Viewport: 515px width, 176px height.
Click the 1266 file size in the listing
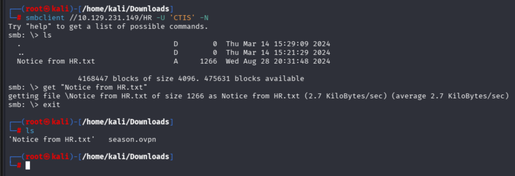[208, 61]
